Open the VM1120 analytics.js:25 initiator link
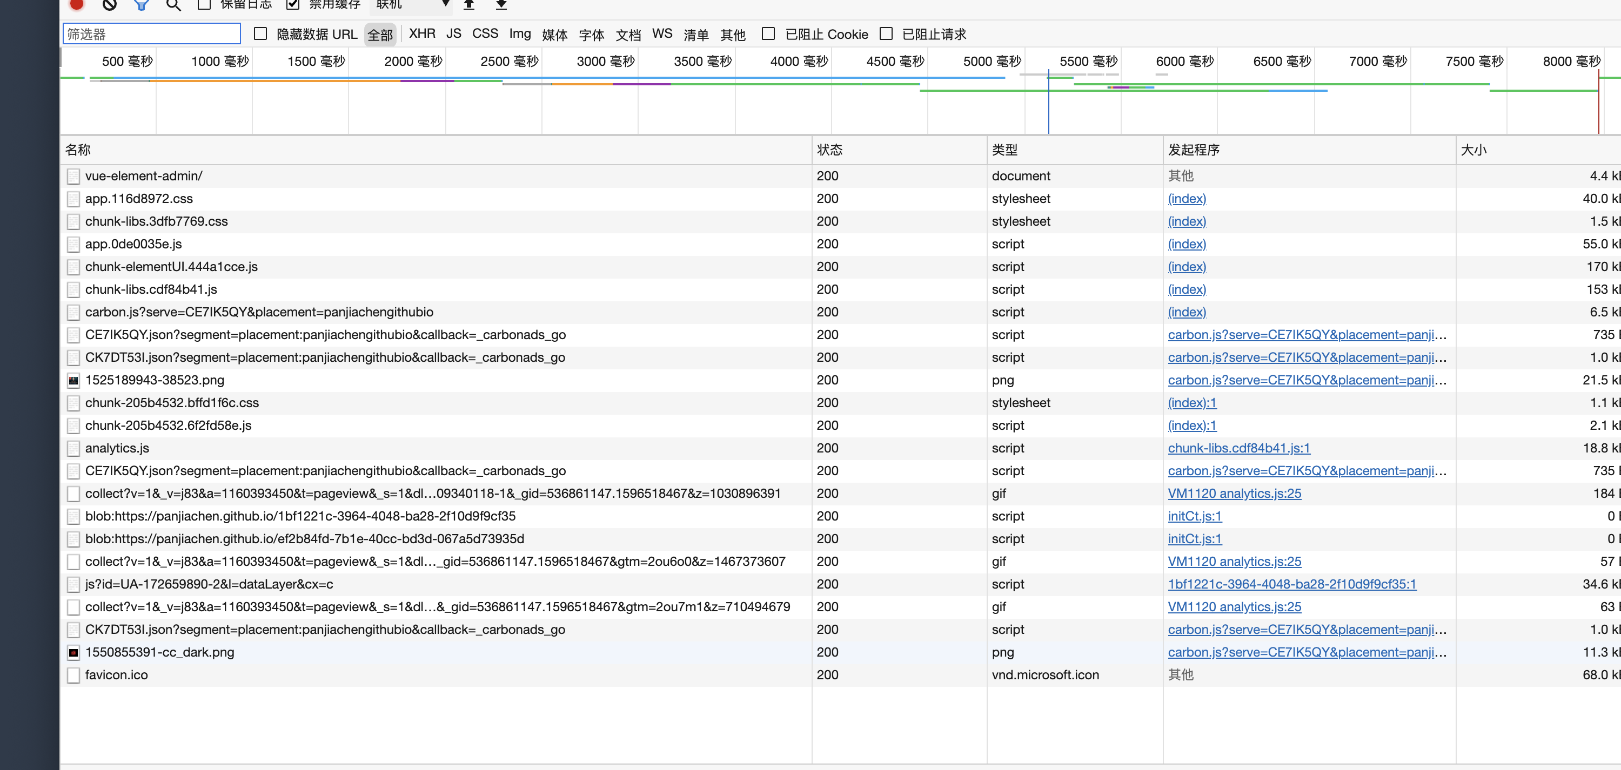Screen dimensions: 1621x770 1235,493
